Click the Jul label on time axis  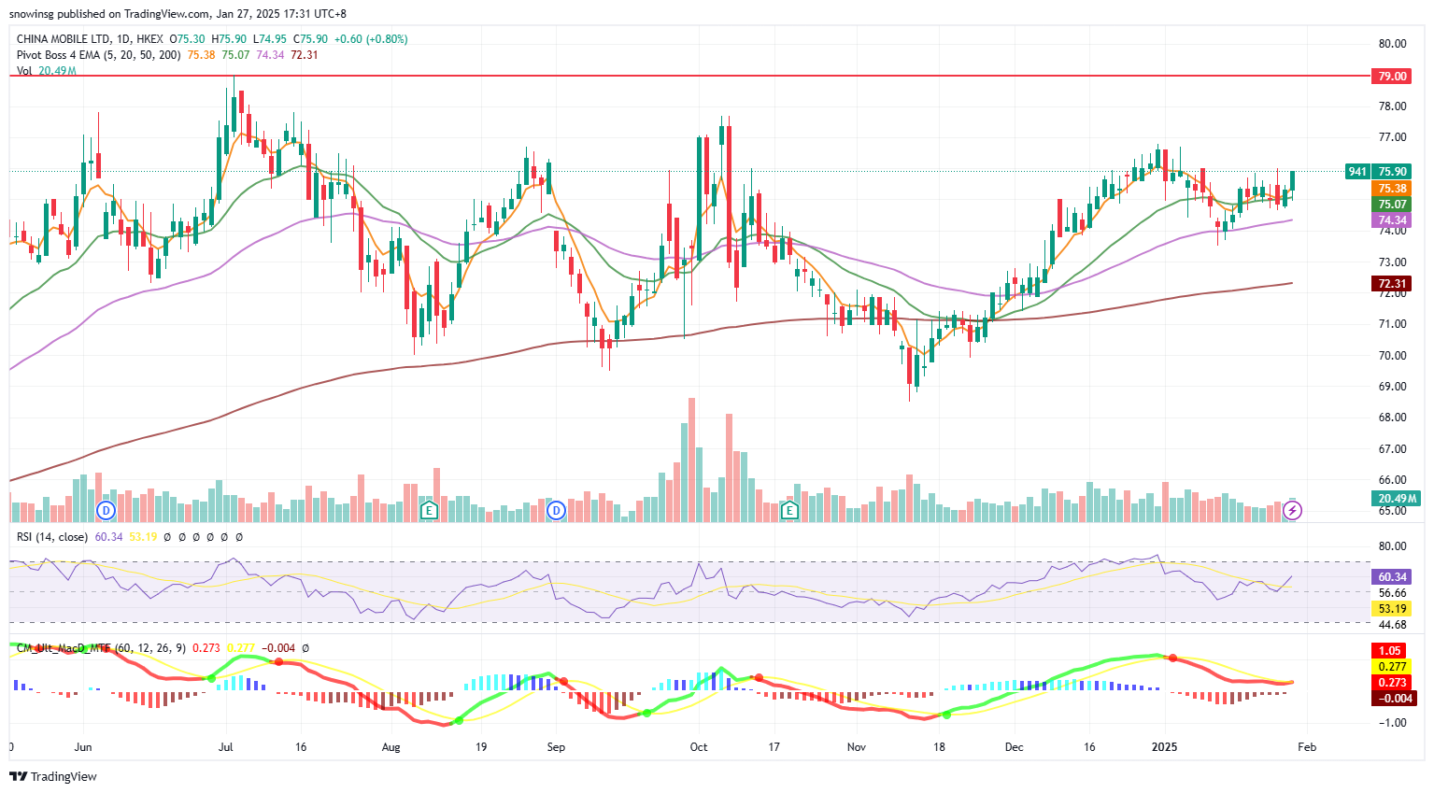[226, 747]
